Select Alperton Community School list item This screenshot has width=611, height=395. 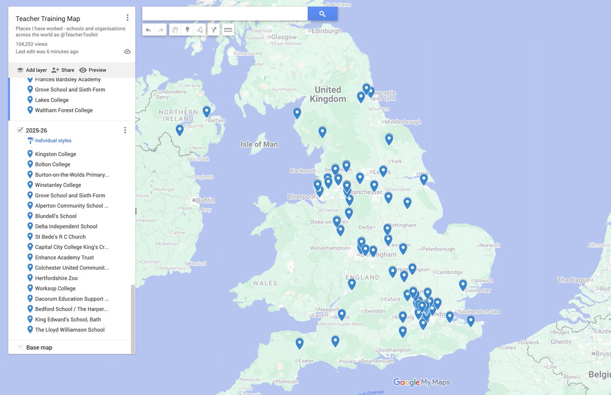pyautogui.click(x=72, y=206)
